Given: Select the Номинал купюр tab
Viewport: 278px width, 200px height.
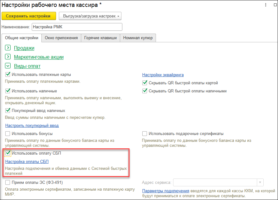Looking at the screenshot, I should tap(138, 38).
